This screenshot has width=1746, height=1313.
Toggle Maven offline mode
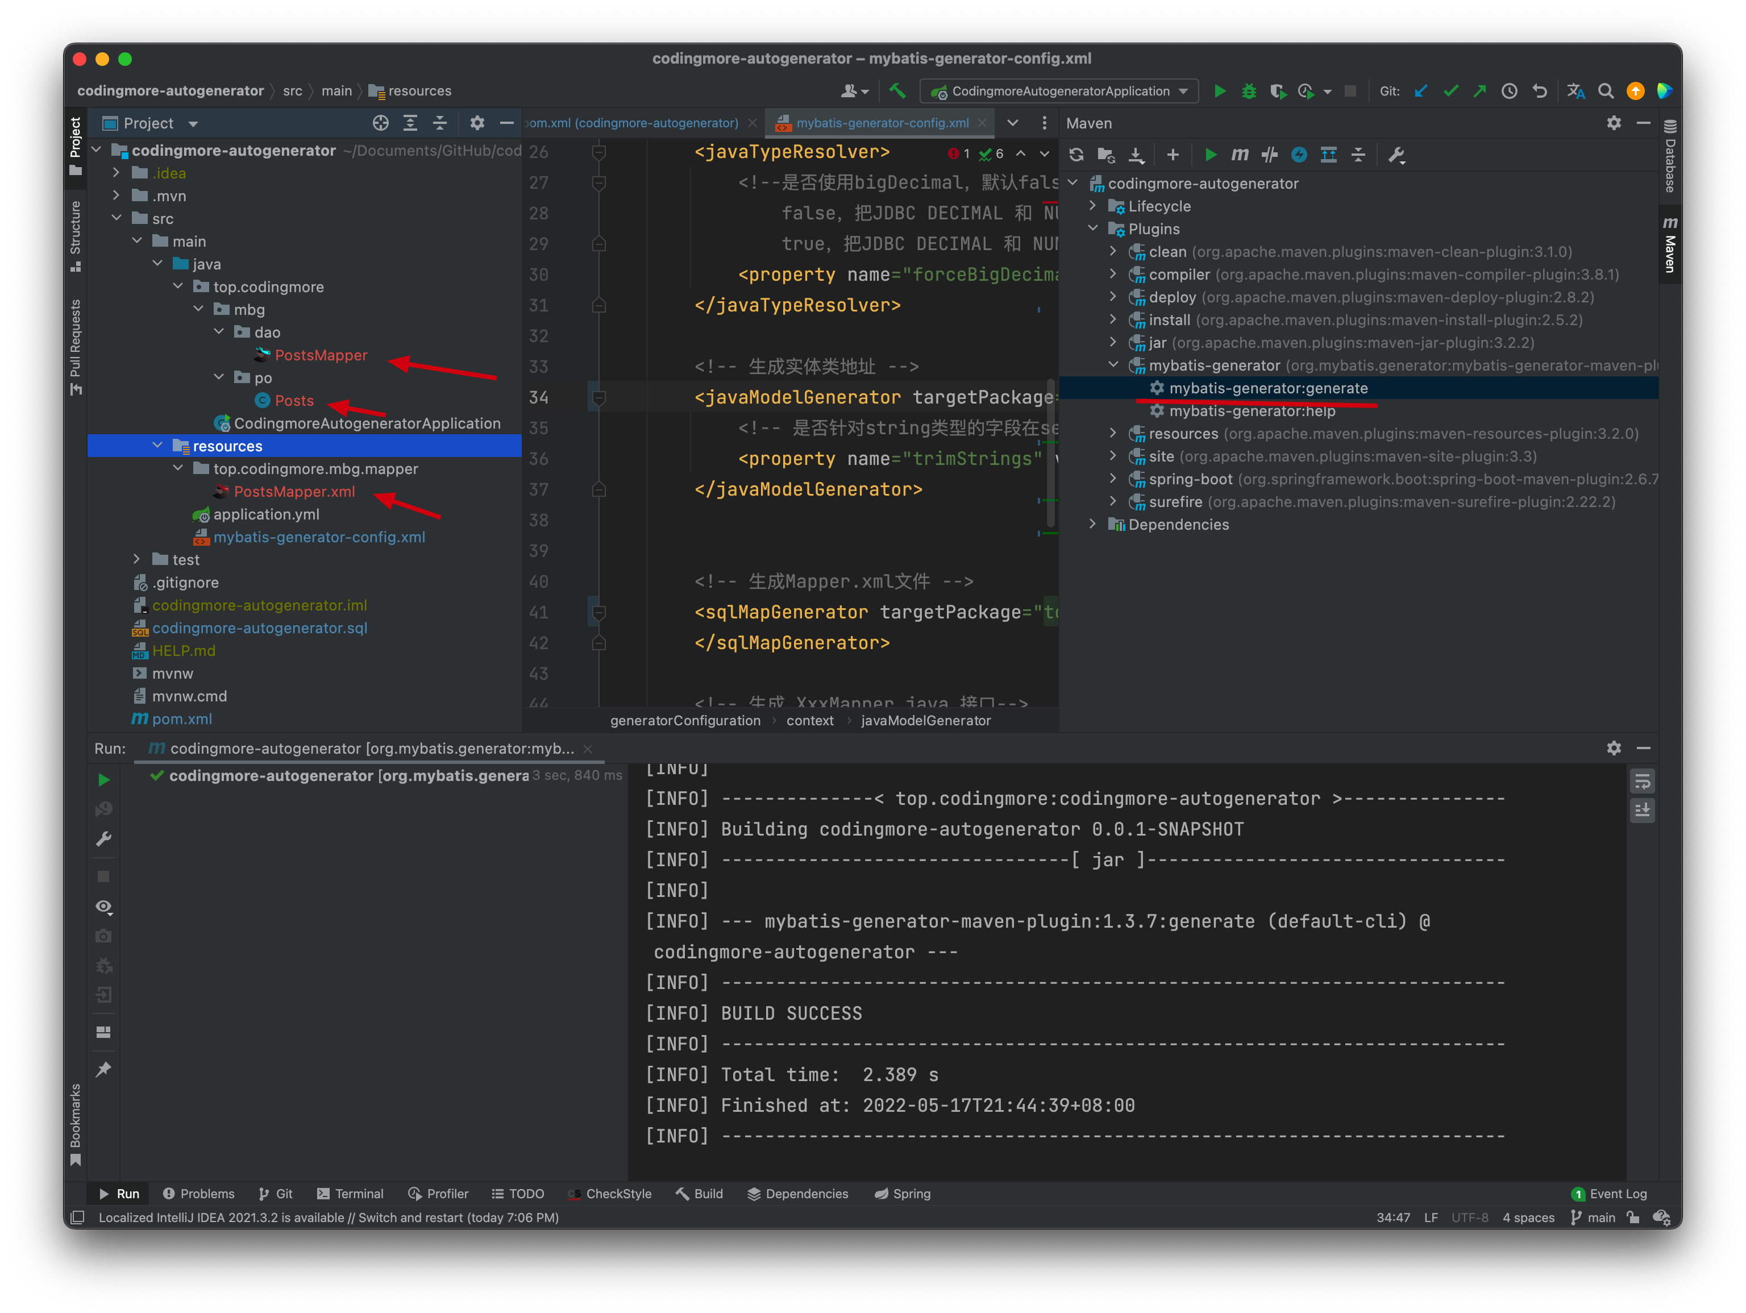click(1269, 155)
